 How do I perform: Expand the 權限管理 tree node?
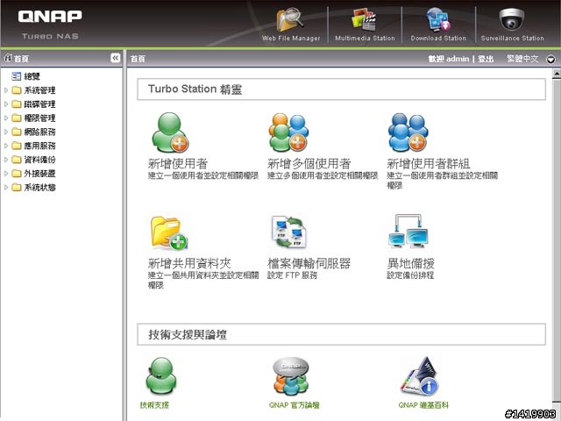click(6, 118)
